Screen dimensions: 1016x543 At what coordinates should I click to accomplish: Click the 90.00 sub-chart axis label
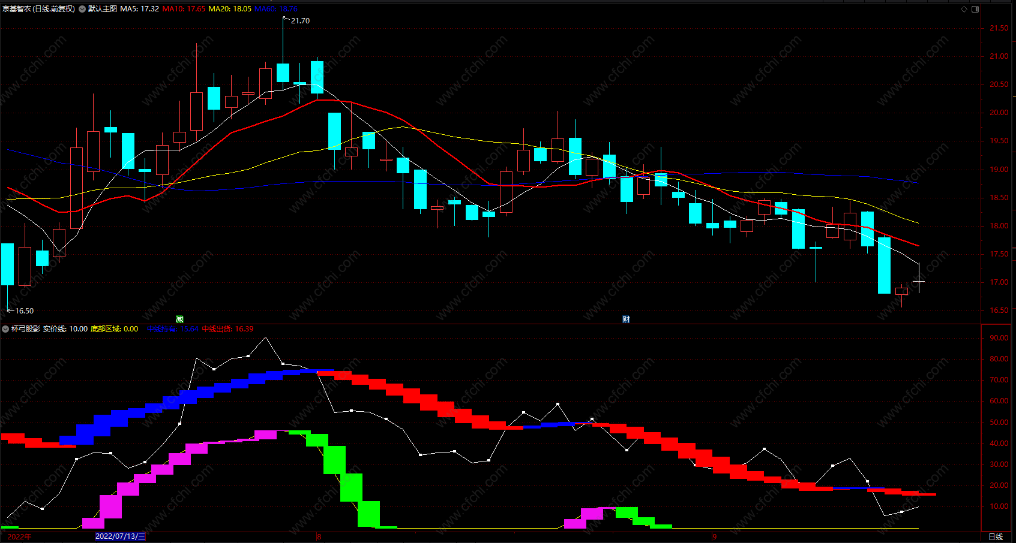[999, 338]
